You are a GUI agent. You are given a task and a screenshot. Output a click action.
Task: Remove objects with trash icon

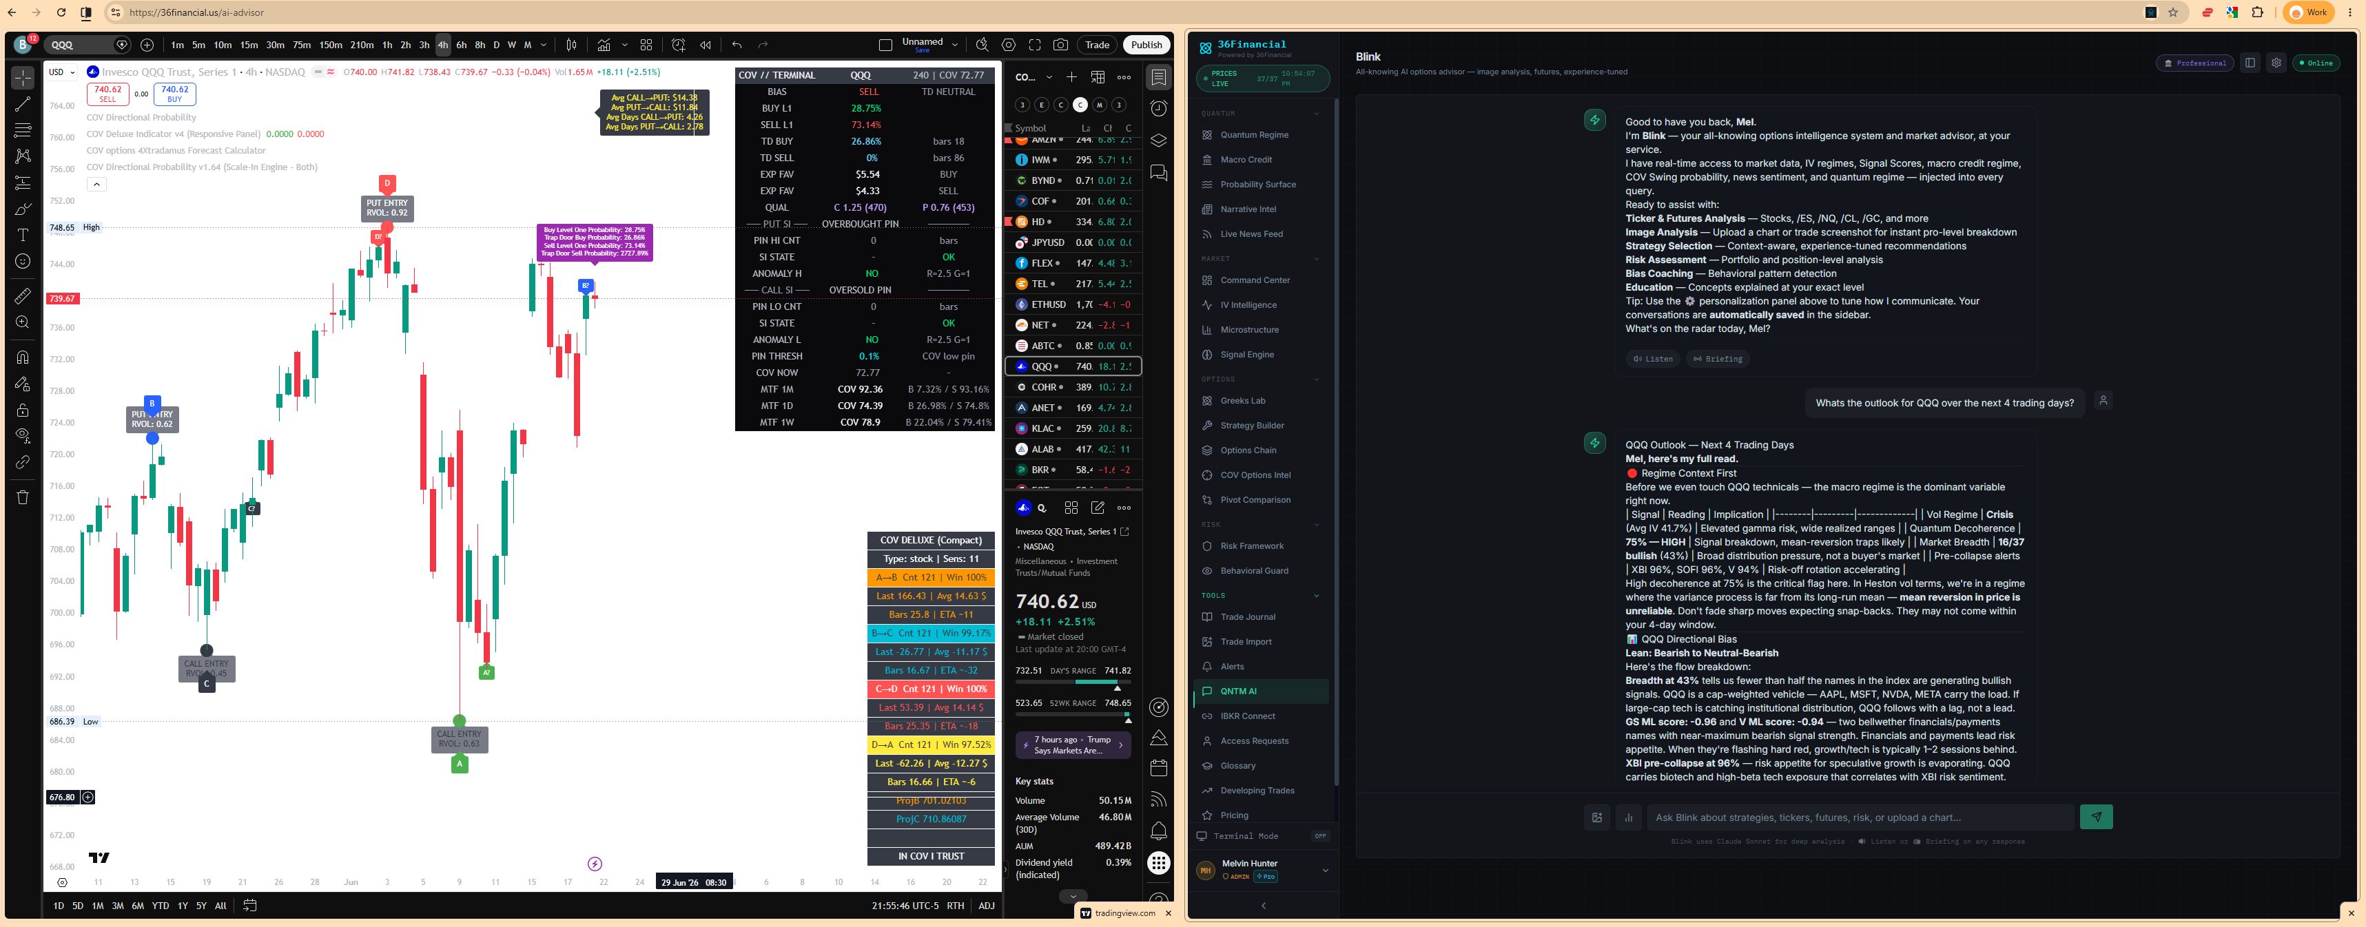pyautogui.click(x=23, y=497)
